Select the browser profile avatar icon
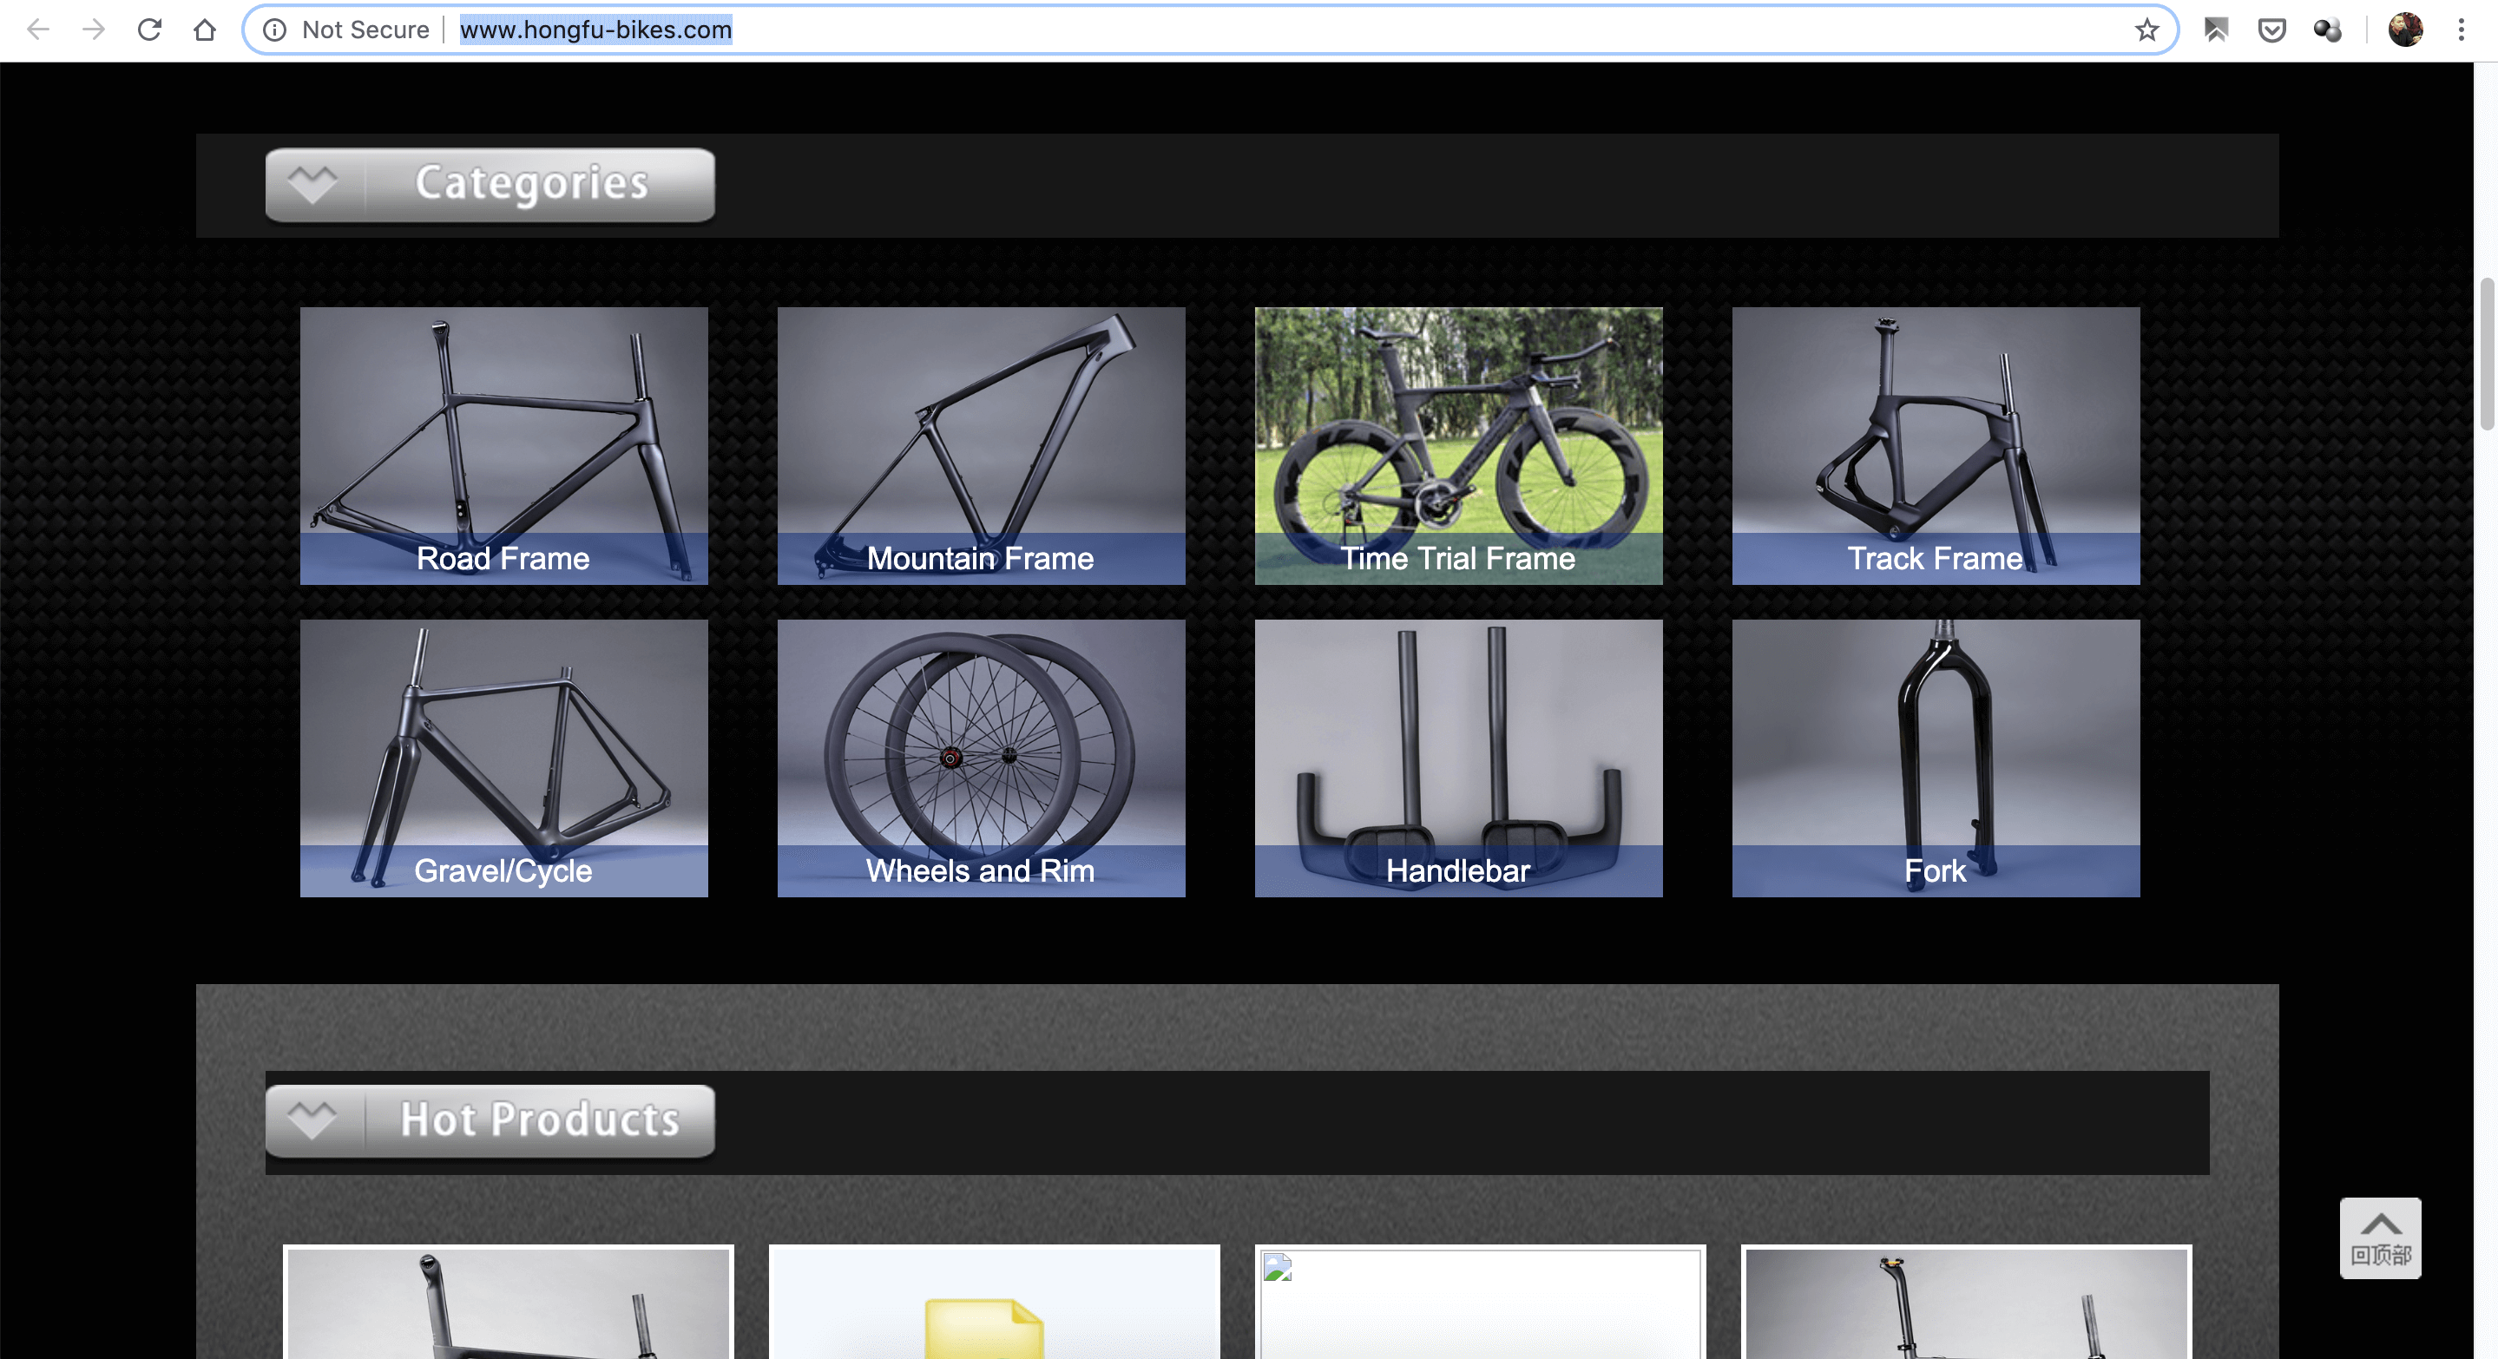The height and width of the screenshot is (1359, 2498). point(2404,29)
